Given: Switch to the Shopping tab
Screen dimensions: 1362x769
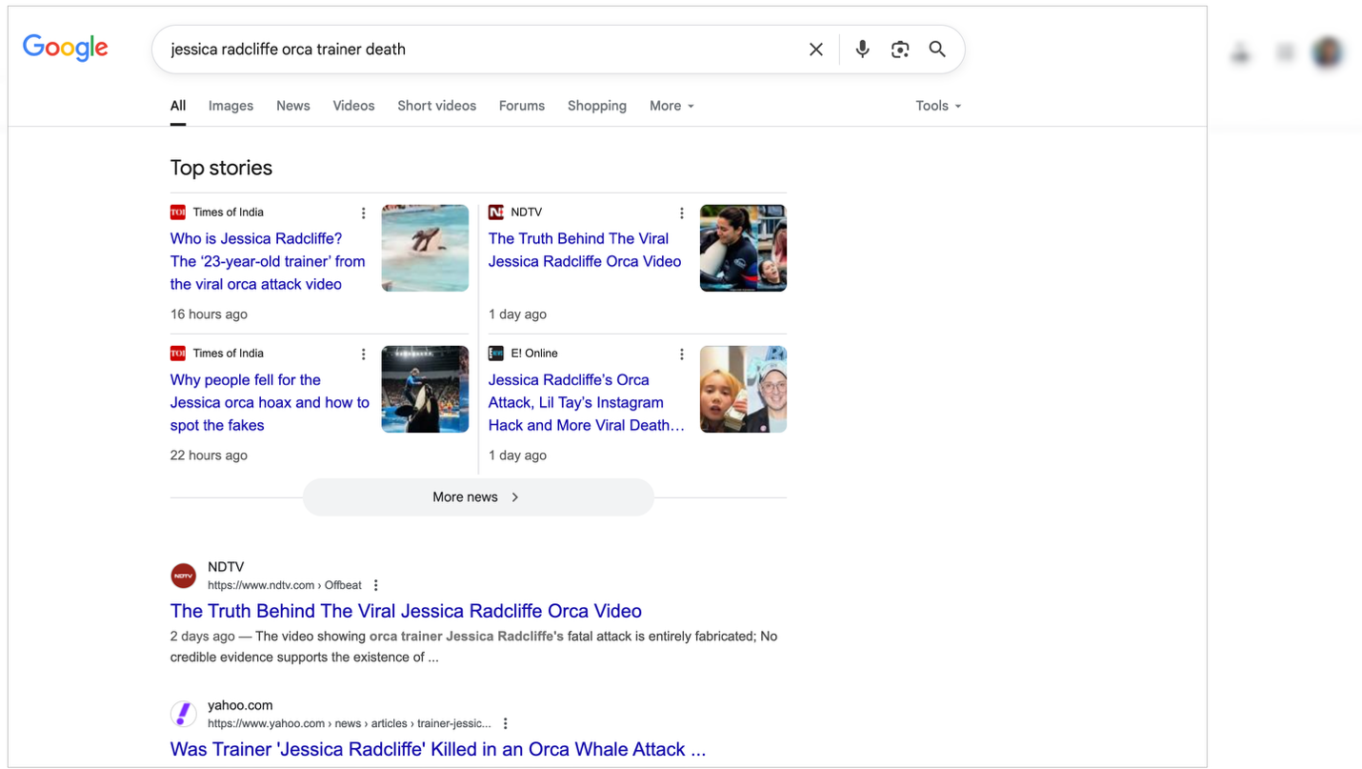Looking at the screenshot, I should 597,106.
